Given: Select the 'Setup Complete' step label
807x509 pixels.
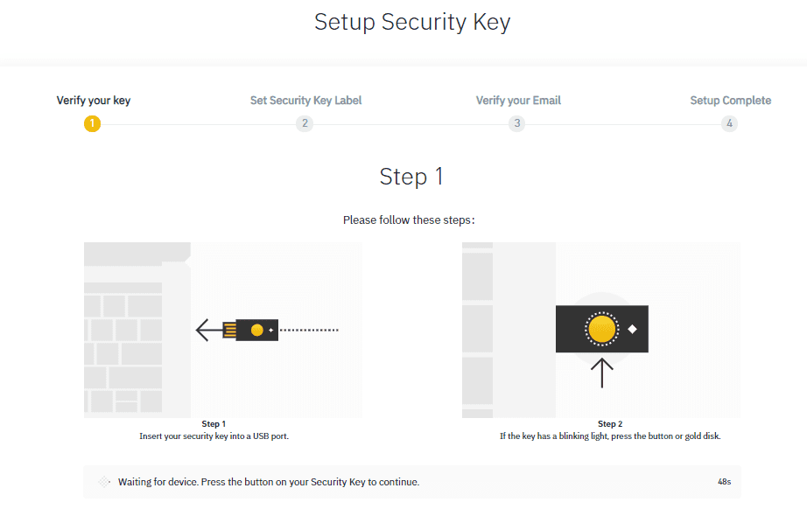Looking at the screenshot, I should (x=730, y=101).
